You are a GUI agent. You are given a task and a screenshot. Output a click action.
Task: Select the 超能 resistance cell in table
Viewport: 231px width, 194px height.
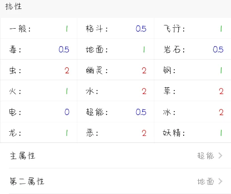click(116, 112)
